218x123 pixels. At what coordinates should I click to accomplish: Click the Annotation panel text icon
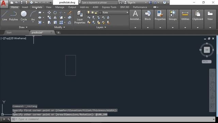[x=135, y=14]
